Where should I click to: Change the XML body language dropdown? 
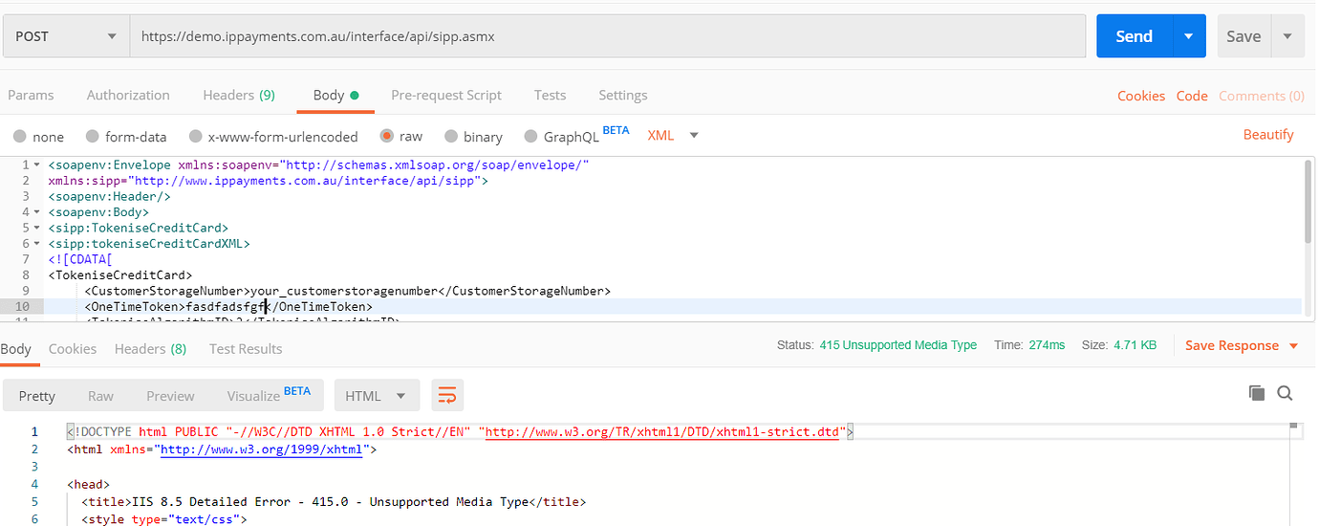(673, 136)
